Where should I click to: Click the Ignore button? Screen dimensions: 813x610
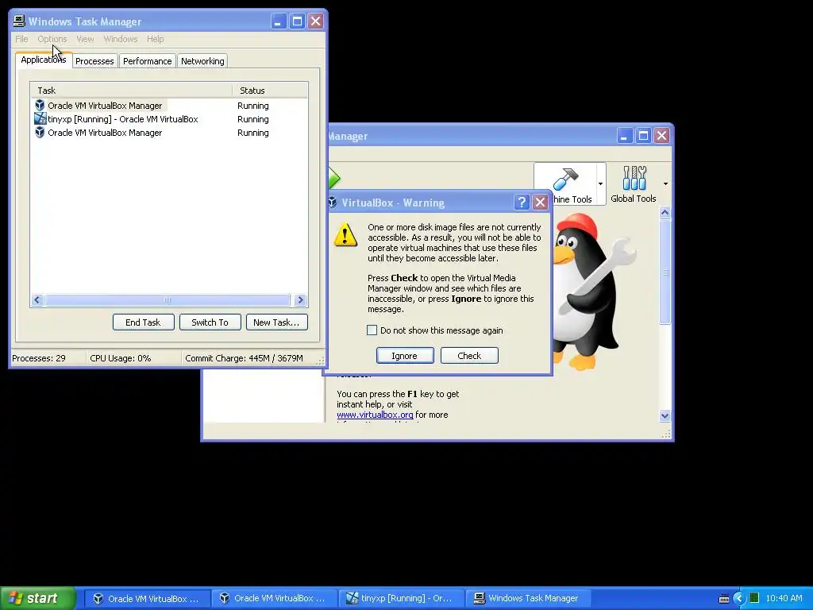[405, 356]
